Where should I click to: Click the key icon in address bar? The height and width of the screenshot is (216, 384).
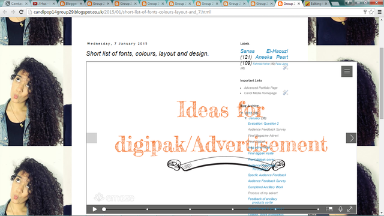(x=365, y=12)
